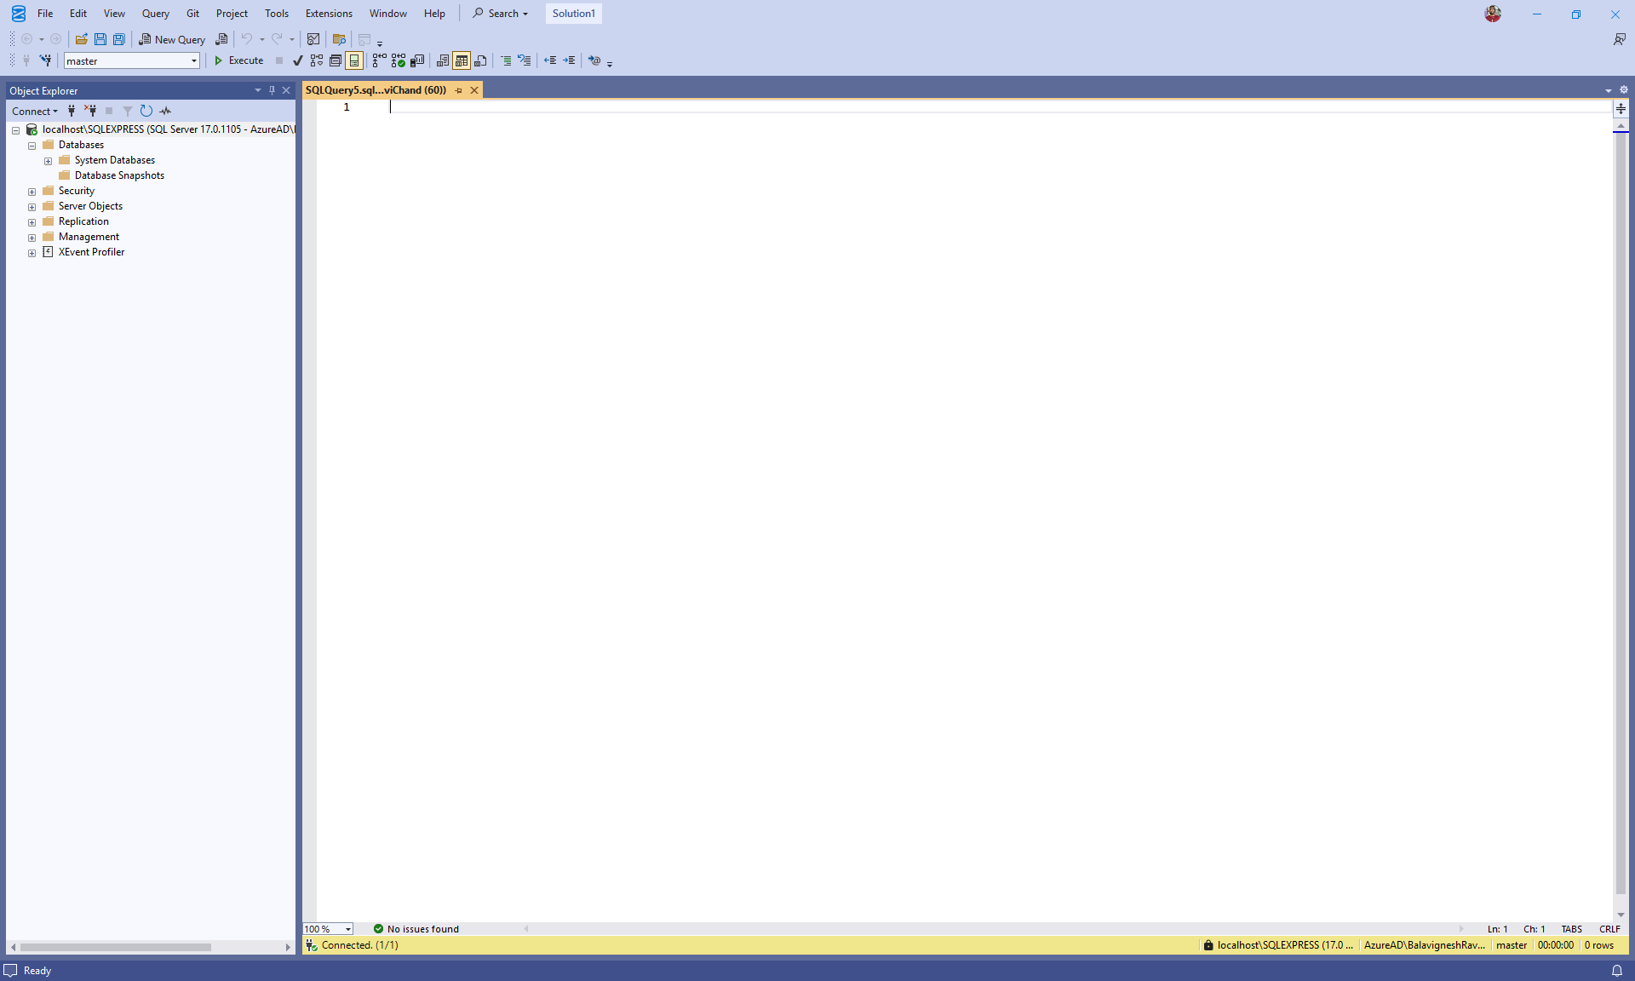Comment out the selected lines

(506, 60)
